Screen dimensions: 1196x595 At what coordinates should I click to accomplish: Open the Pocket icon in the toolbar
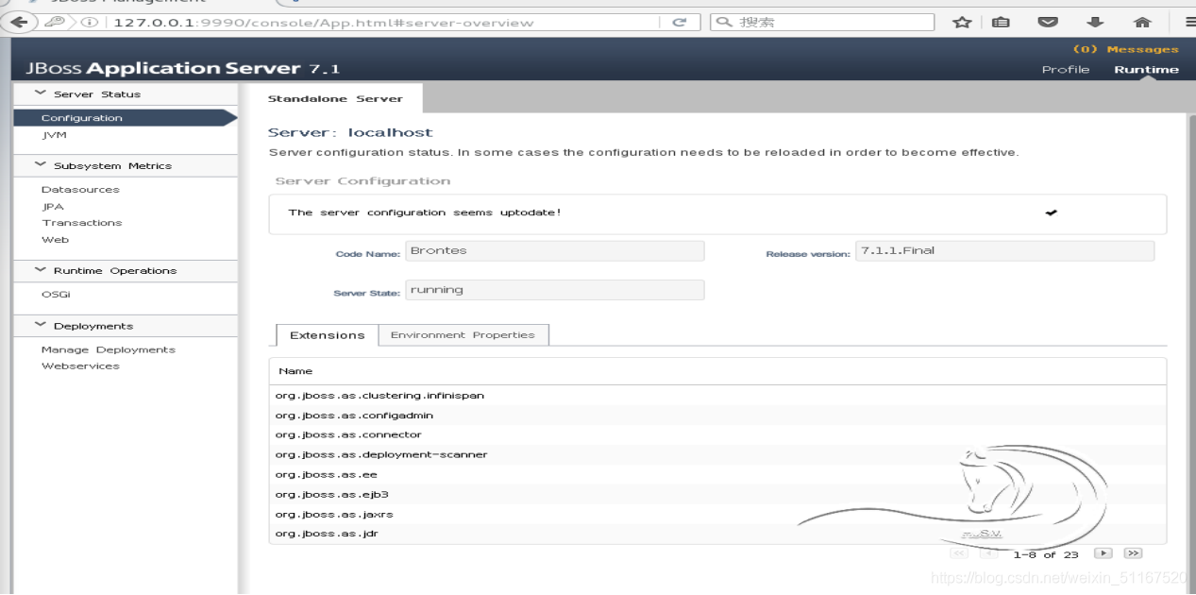coord(1048,22)
